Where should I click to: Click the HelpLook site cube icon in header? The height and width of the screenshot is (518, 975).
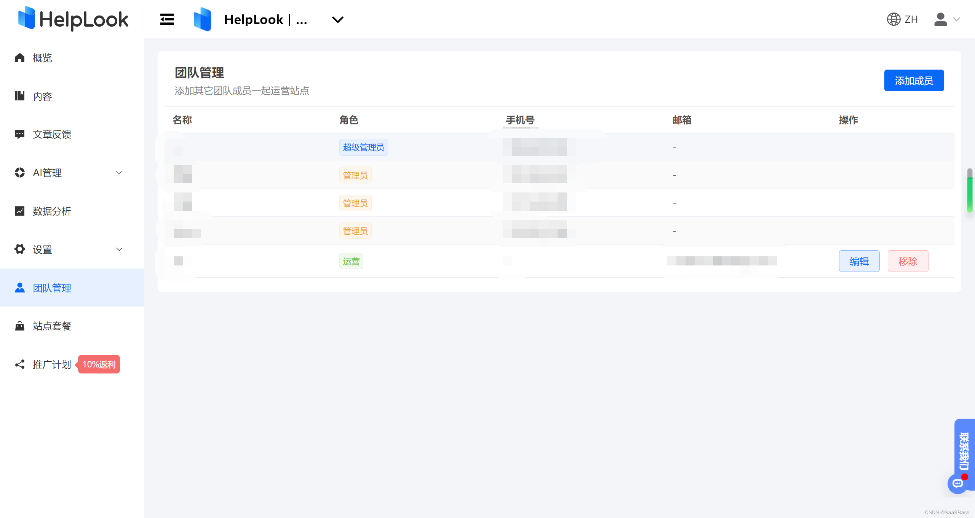pyautogui.click(x=203, y=19)
